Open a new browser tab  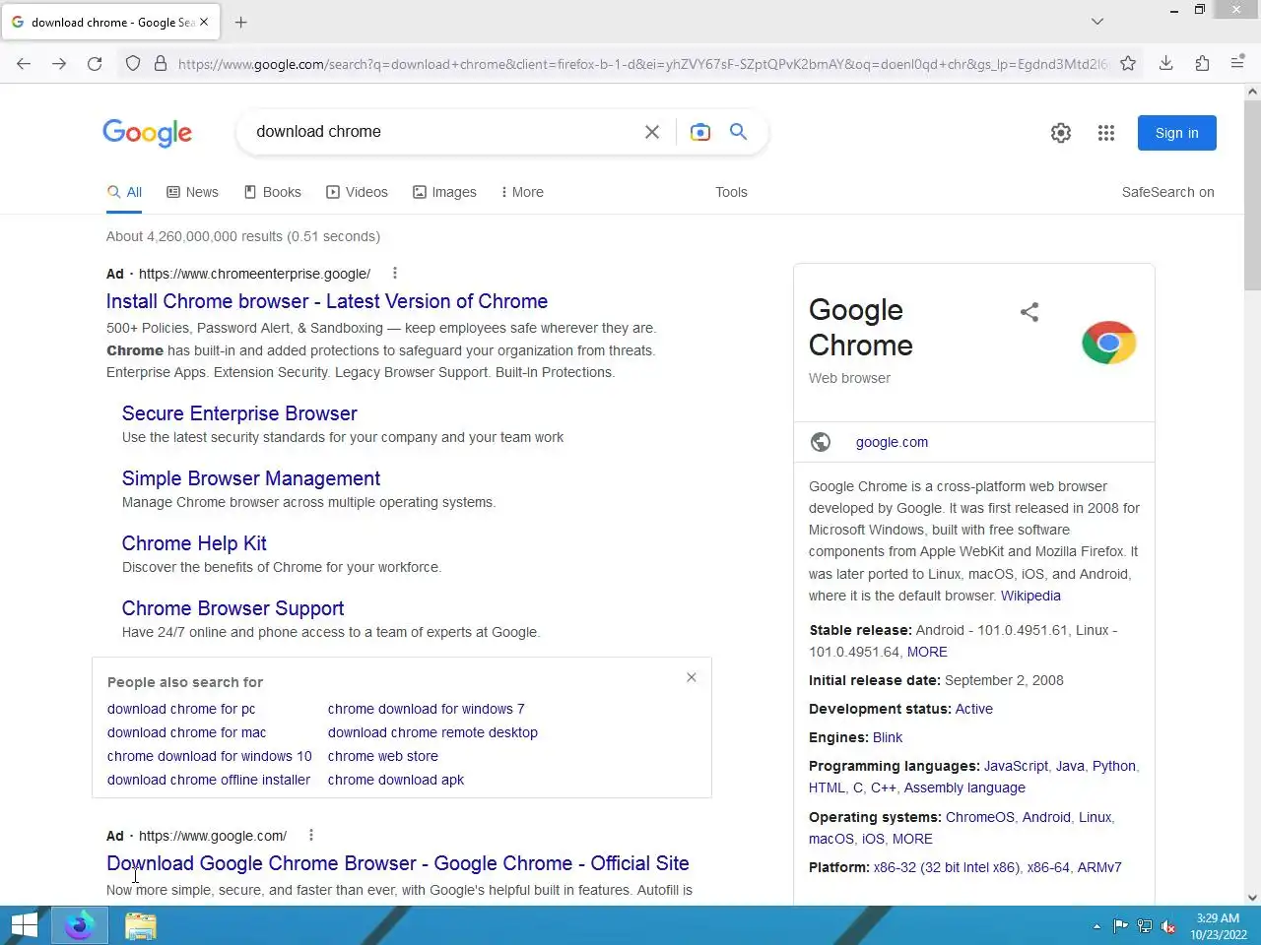click(x=240, y=22)
